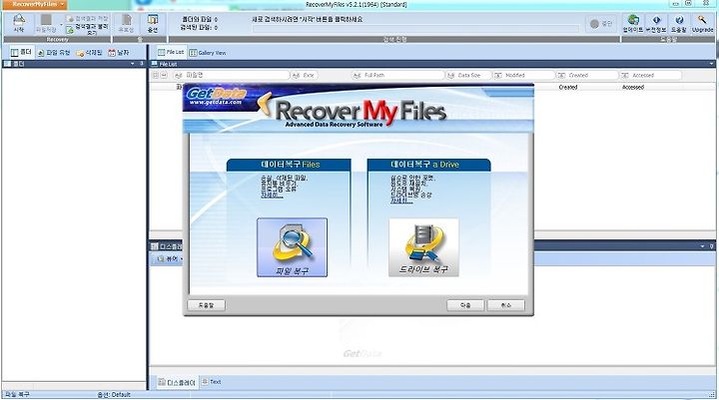Open the File List panel header dropdown arrow
The height and width of the screenshot is (400, 719).
click(x=711, y=64)
